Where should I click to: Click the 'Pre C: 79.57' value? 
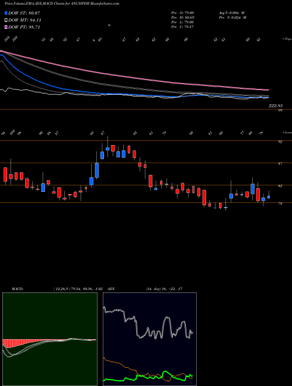click(183, 27)
